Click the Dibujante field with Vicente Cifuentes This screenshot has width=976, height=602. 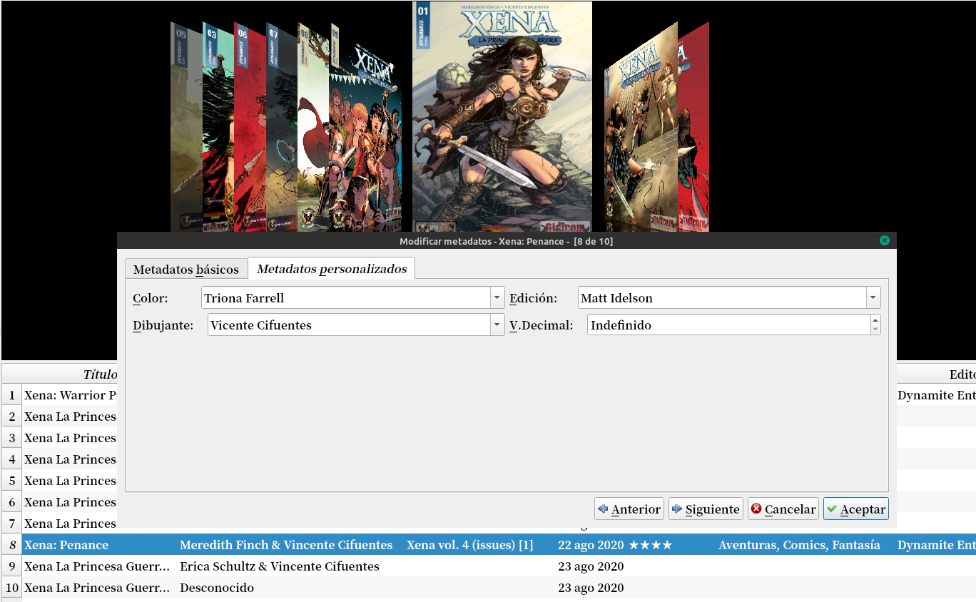[350, 325]
